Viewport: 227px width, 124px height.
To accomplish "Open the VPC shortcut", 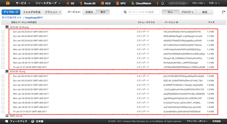I will coord(121,3).
